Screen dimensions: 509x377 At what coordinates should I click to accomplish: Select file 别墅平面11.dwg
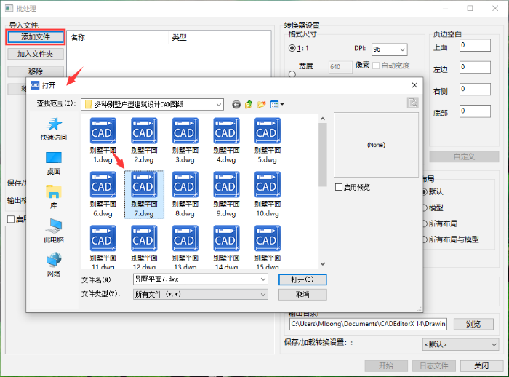pos(103,247)
